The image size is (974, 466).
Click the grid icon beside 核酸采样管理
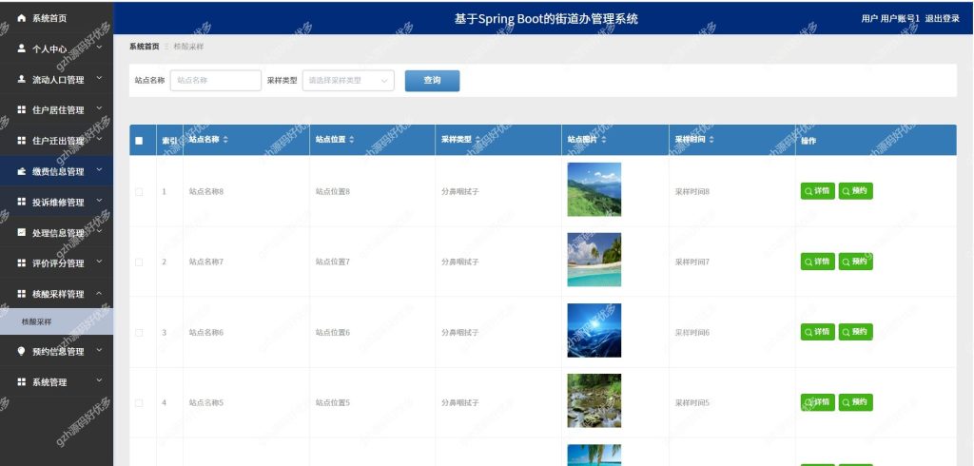(22, 294)
